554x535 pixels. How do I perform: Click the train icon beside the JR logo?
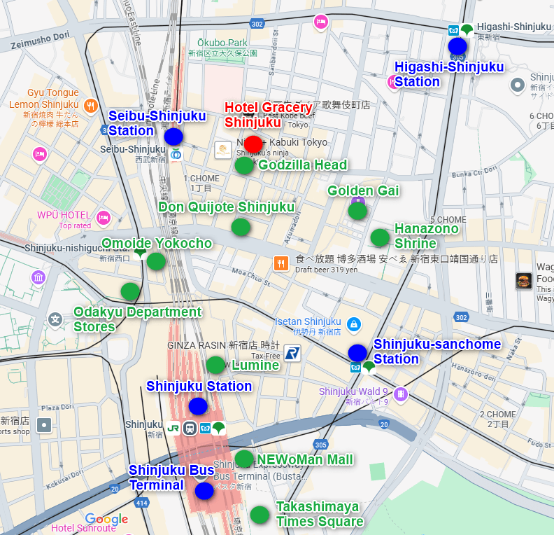pos(190,429)
